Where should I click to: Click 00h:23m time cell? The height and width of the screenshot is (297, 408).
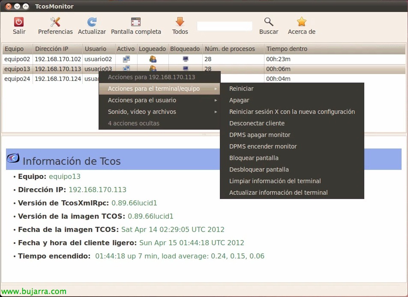point(278,59)
